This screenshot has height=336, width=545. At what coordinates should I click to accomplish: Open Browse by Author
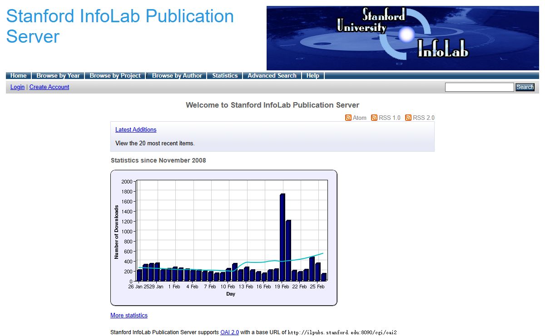pyautogui.click(x=177, y=76)
